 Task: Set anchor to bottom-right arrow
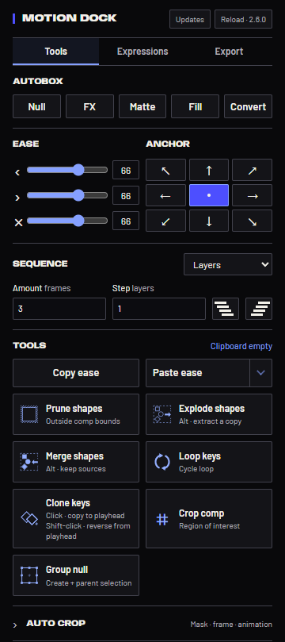tap(252, 221)
